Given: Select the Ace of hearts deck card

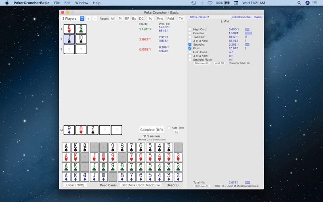Looking at the screenshot, I should (x=66, y=157).
